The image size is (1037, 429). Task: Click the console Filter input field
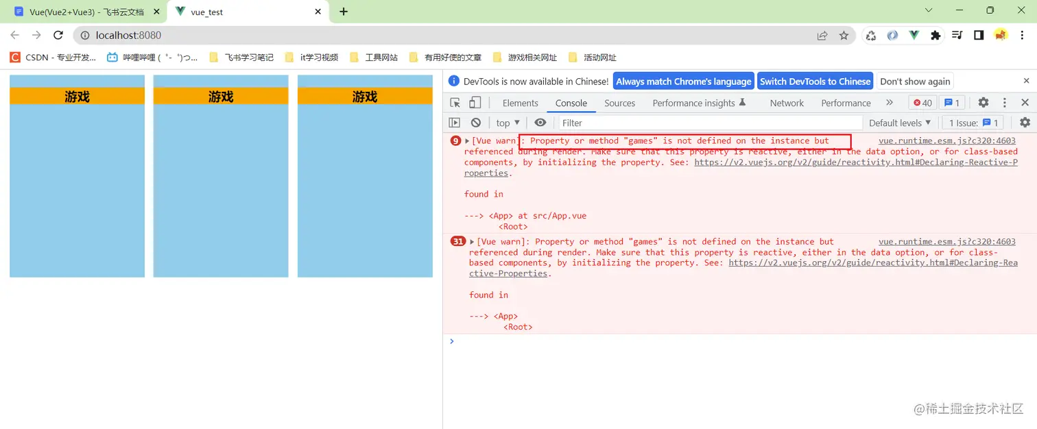click(709, 123)
